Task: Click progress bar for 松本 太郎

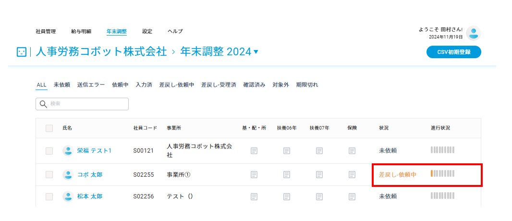Action: (x=442, y=196)
